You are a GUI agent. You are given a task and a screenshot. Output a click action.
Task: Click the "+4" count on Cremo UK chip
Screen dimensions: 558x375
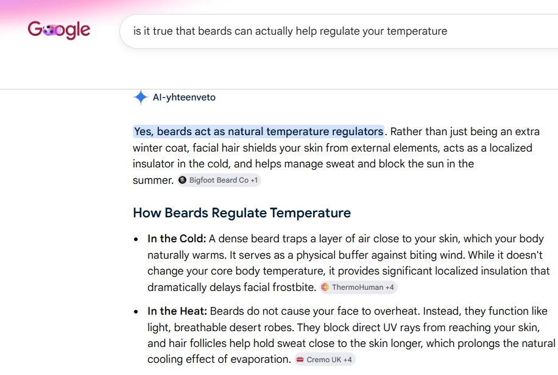coord(347,360)
